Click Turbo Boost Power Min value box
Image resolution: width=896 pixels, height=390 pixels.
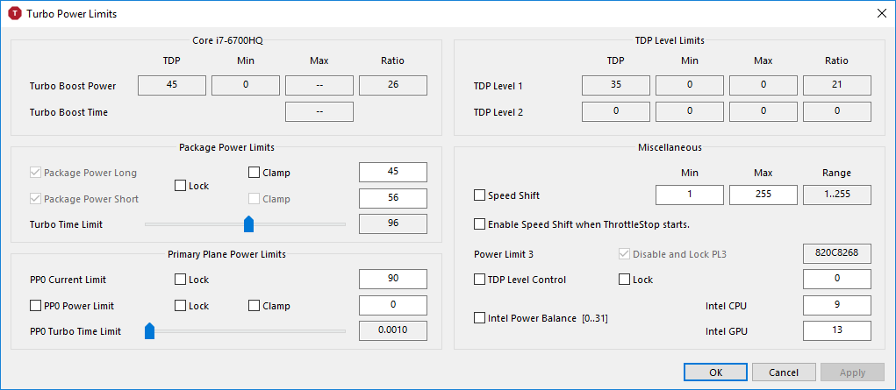246,86
